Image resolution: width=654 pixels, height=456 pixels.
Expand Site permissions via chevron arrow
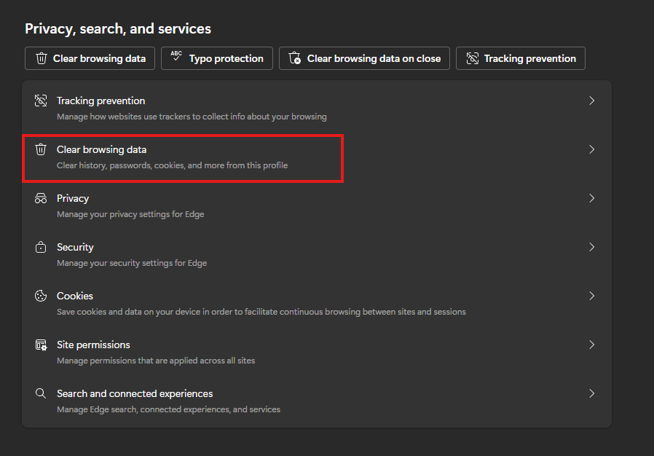coord(591,345)
